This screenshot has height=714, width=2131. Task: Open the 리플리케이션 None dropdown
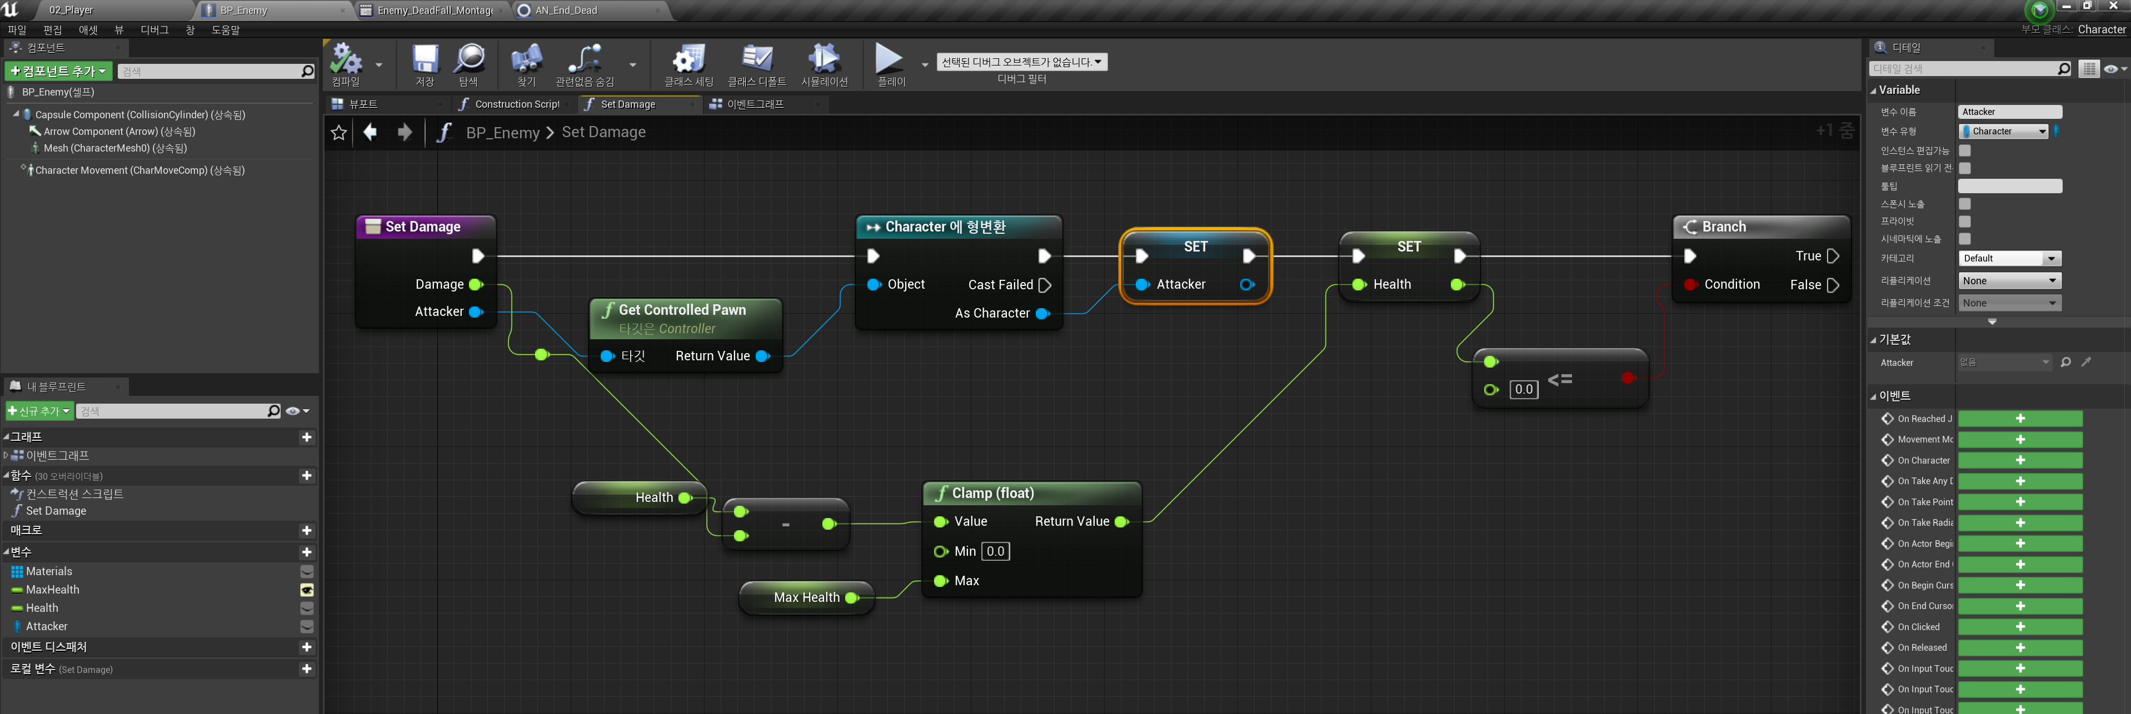(2009, 281)
